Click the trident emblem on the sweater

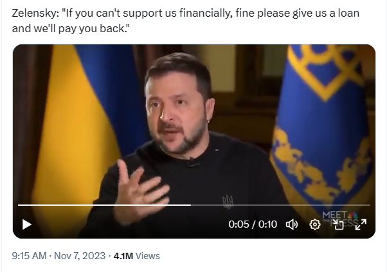click(228, 202)
